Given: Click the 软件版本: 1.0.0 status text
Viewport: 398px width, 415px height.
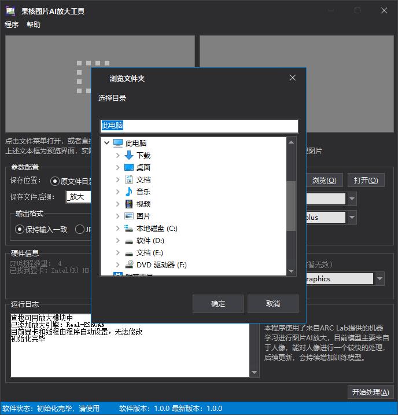Looking at the screenshot, I should point(144,409).
